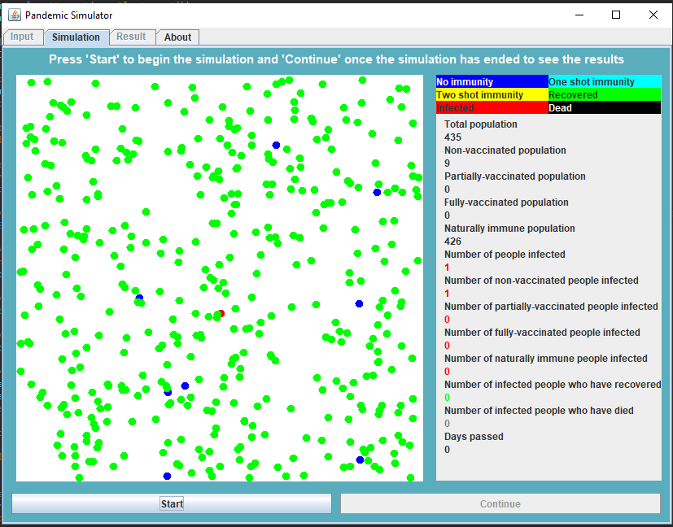Screen dimensions: 673x527
Task: Click the Start button
Action: tap(172, 503)
